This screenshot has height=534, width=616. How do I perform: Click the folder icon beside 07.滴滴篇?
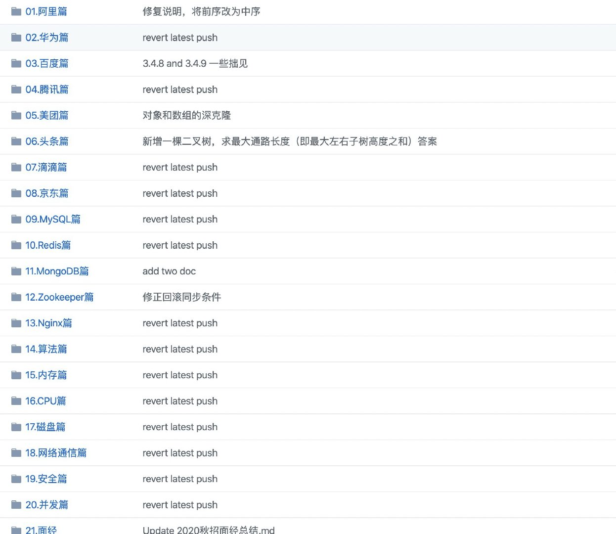[x=16, y=167]
